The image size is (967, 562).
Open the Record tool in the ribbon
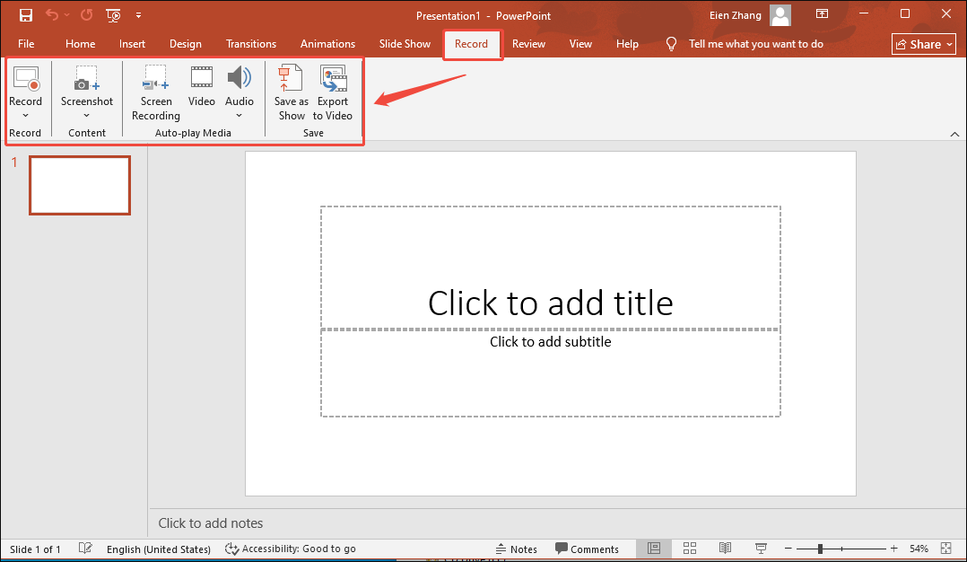click(26, 85)
